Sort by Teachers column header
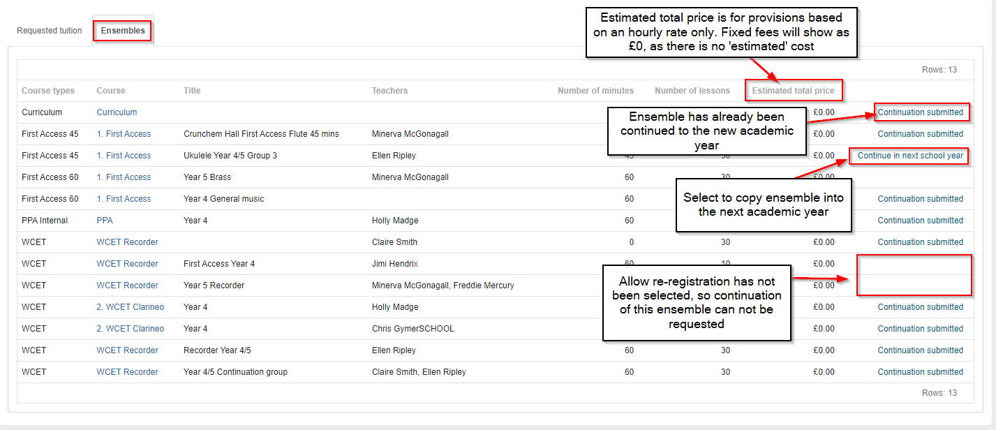The width and height of the screenshot is (996, 430). pyautogui.click(x=389, y=91)
